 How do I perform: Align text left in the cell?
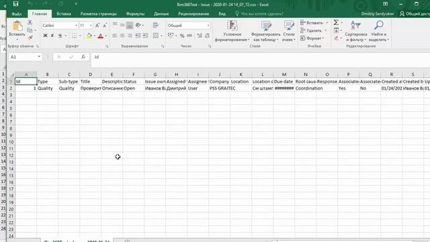point(115,36)
